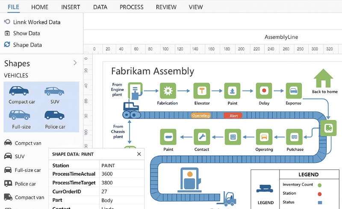This screenshot has width=342, height=209.
Task: Open the INSERT tab
Action: 71,7
